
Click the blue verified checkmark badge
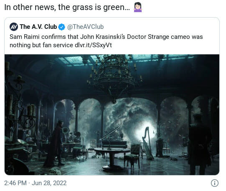pos(62,27)
